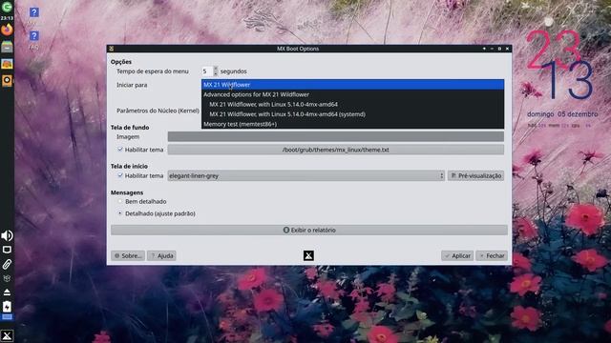
Task: Open the FAQ desktop icon
Action: coord(34,39)
